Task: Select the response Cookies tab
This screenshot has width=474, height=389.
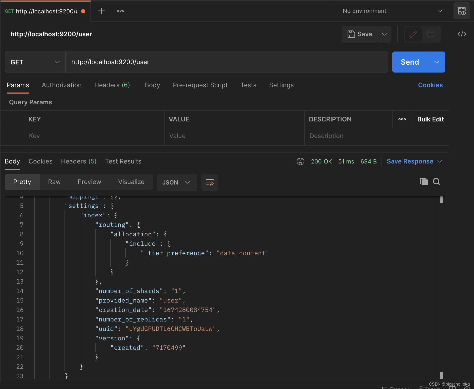Action: click(40, 161)
